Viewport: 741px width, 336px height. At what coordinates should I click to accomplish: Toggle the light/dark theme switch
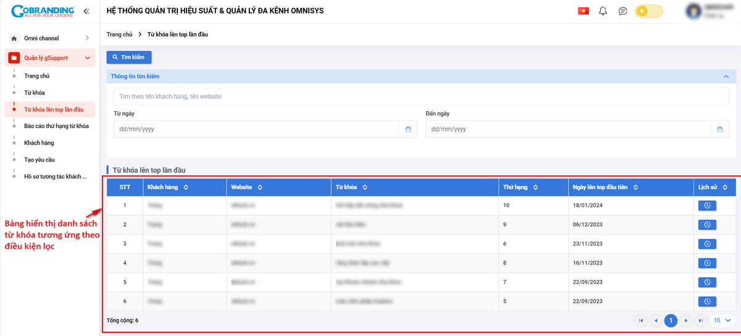(648, 11)
